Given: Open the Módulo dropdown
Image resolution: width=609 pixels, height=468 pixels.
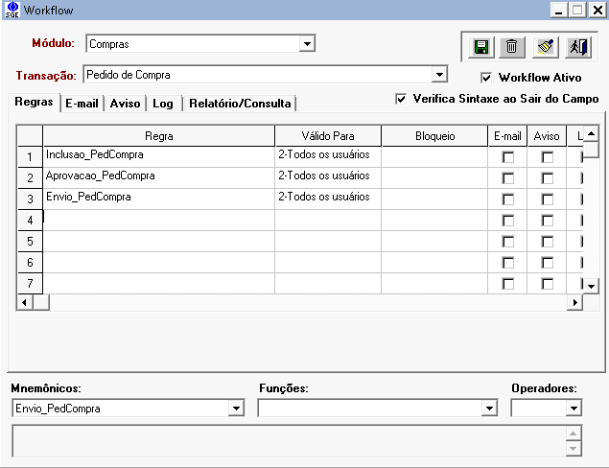Looking at the screenshot, I should pyautogui.click(x=307, y=43).
